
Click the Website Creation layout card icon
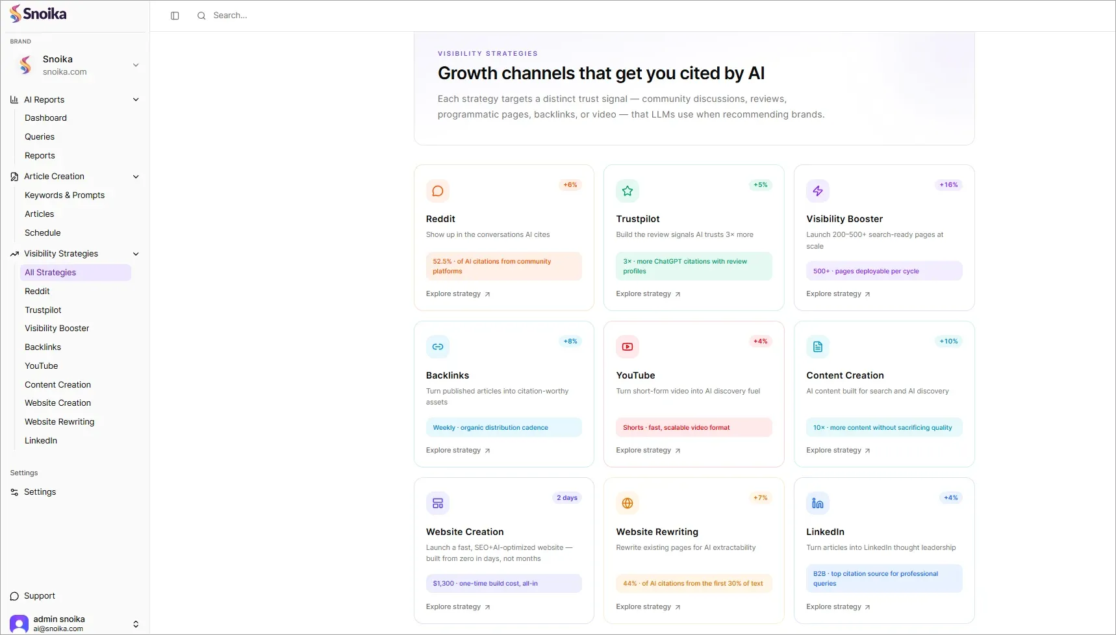[438, 503]
